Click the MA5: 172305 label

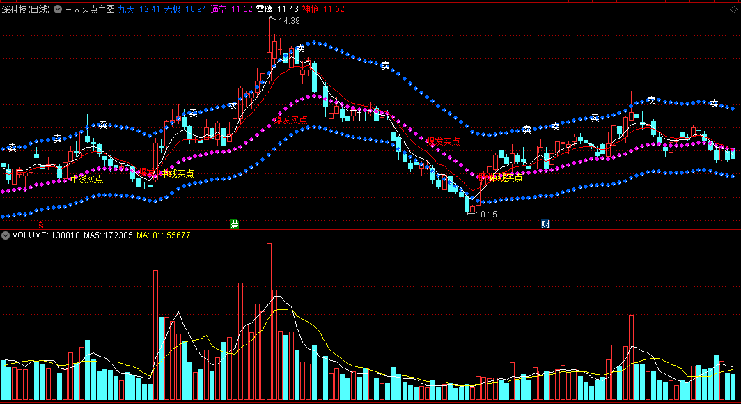pyautogui.click(x=108, y=235)
